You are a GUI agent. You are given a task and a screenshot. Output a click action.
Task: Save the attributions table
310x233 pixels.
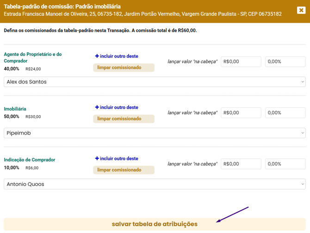(x=155, y=224)
